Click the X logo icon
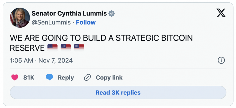236x108 pixels. [221, 13]
